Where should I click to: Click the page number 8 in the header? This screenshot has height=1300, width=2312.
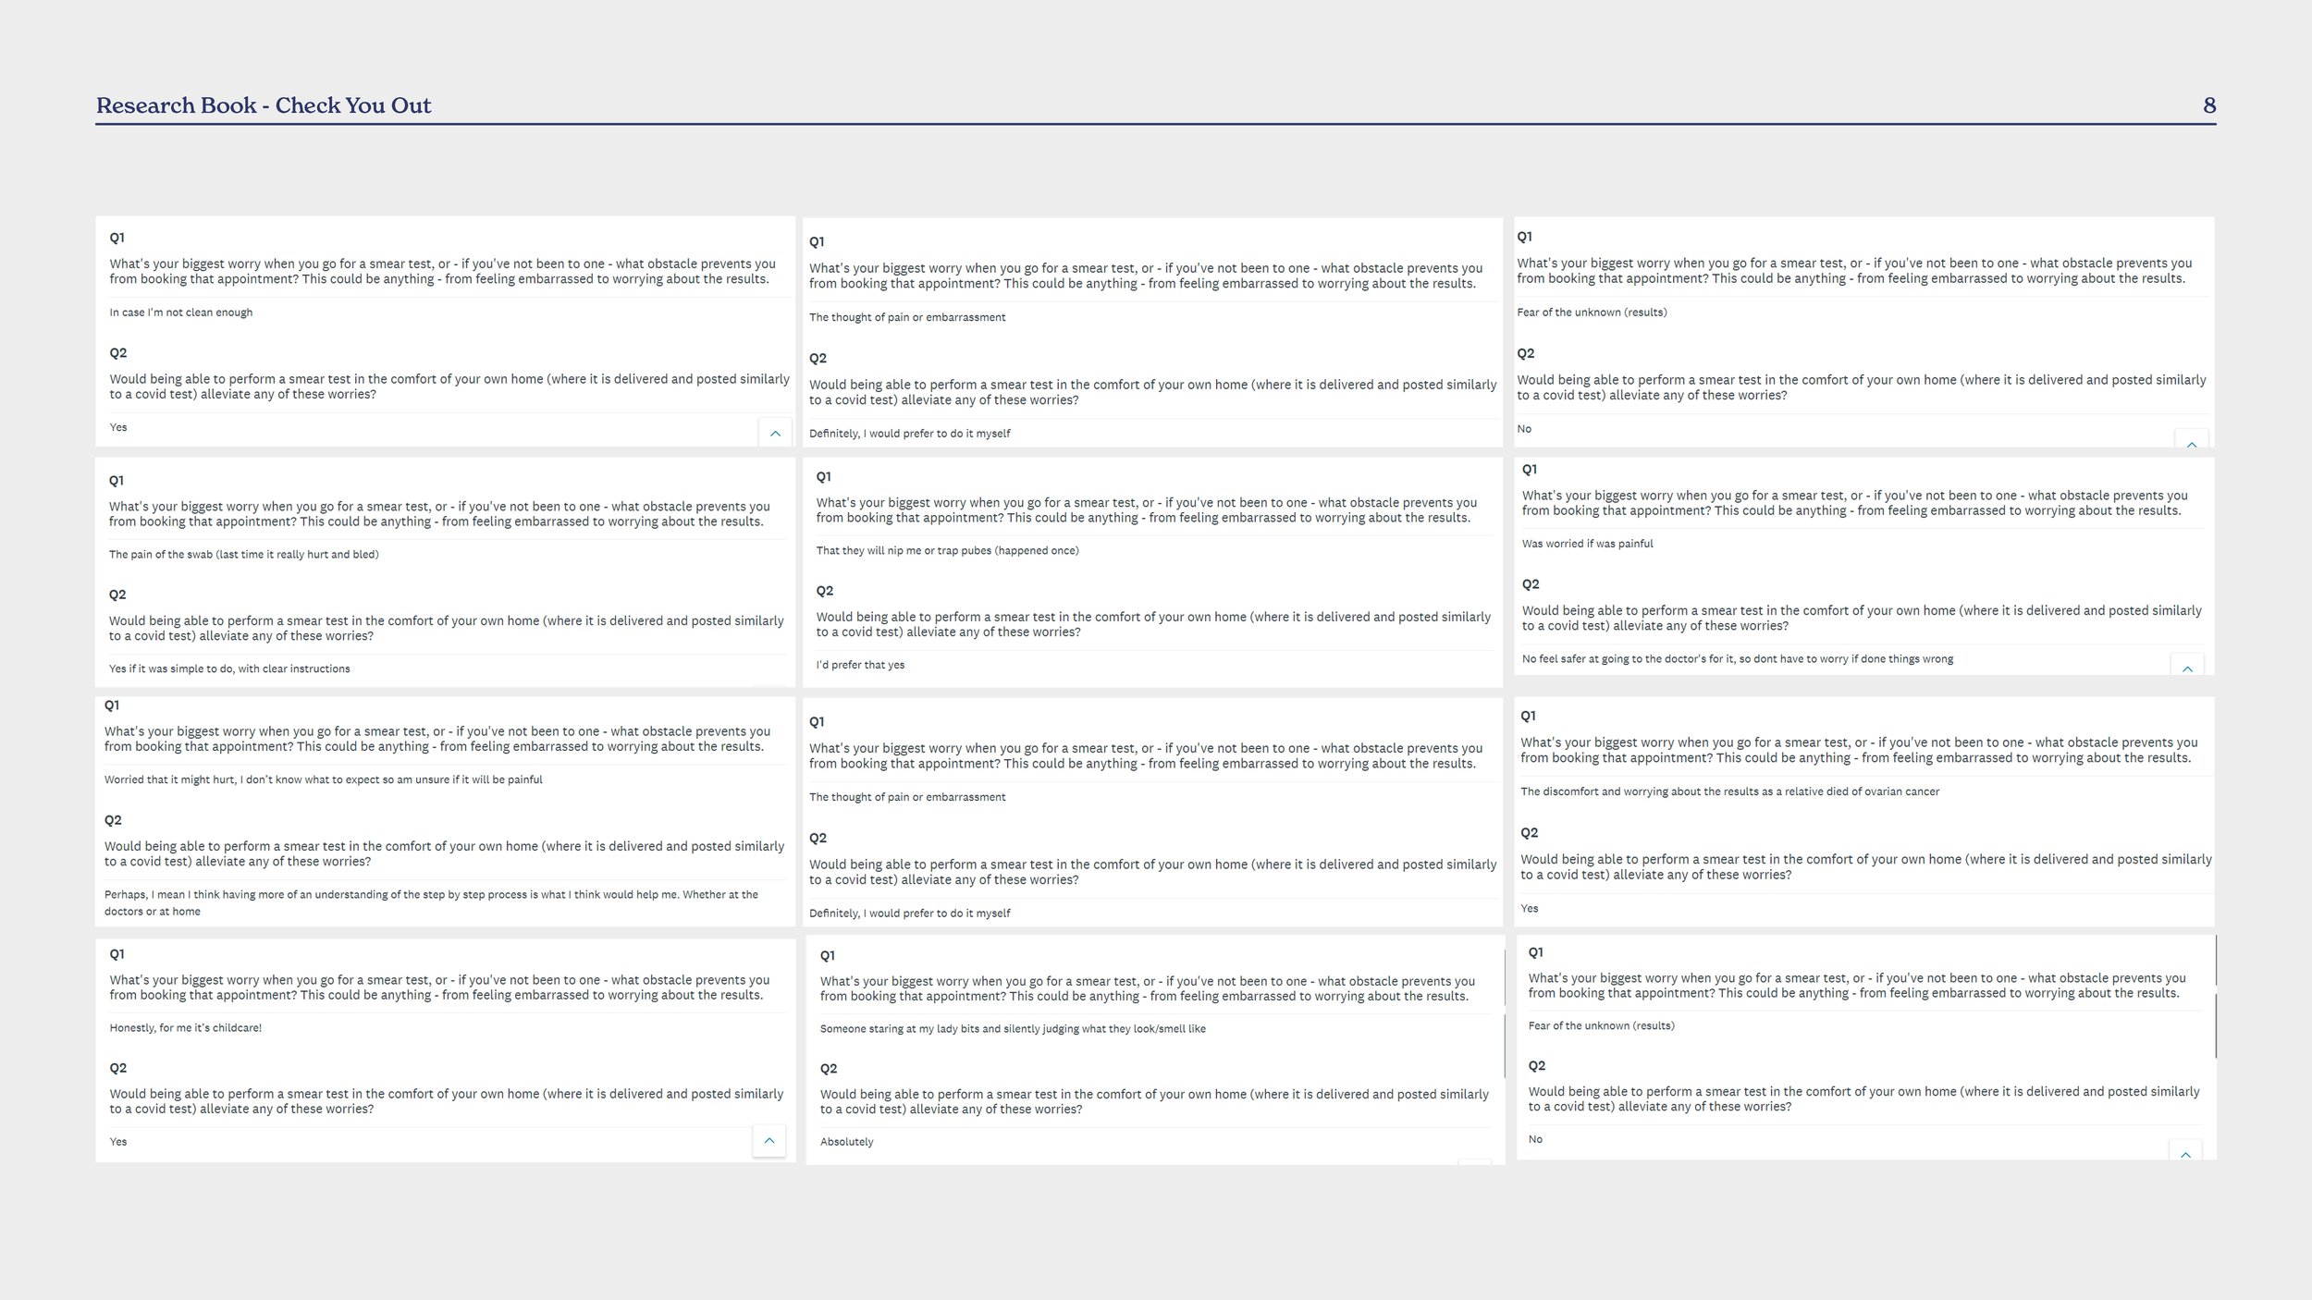point(2209,105)
